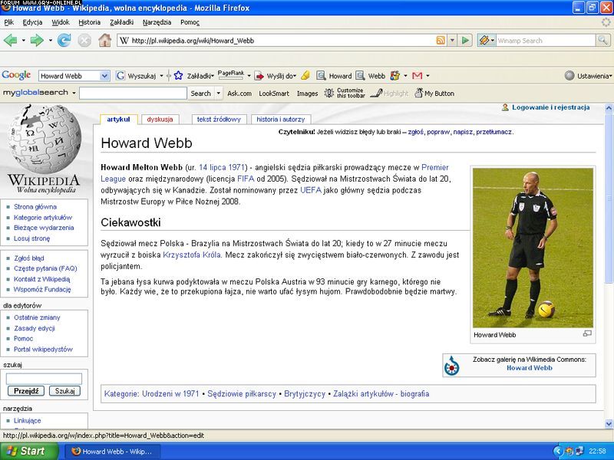
Task: Open the Historia menu
Action: [x=89, y=22]
